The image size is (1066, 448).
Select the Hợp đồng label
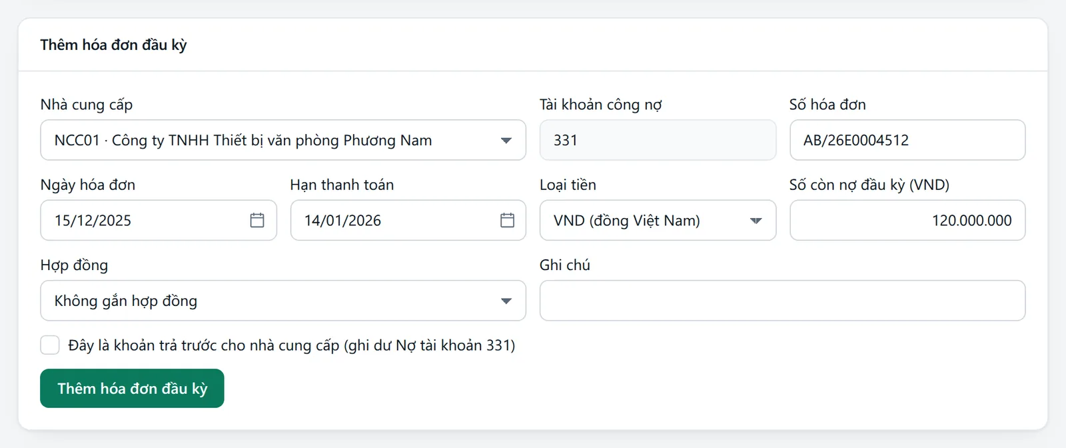74,265
